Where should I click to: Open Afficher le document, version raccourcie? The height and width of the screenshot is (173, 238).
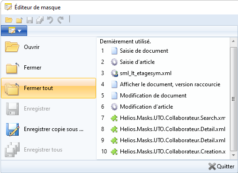(164, 84)
